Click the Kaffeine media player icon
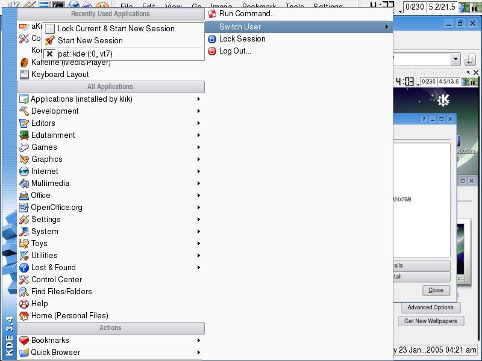The width and height of the screenshot is (482, 361). click(24, 63)
